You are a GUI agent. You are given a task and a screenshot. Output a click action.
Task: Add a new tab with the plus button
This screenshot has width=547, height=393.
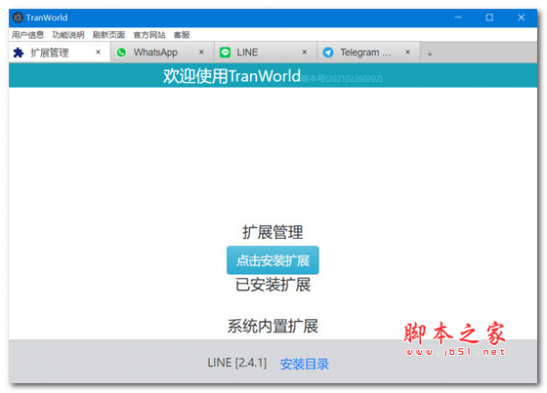(x=429, y=54)
